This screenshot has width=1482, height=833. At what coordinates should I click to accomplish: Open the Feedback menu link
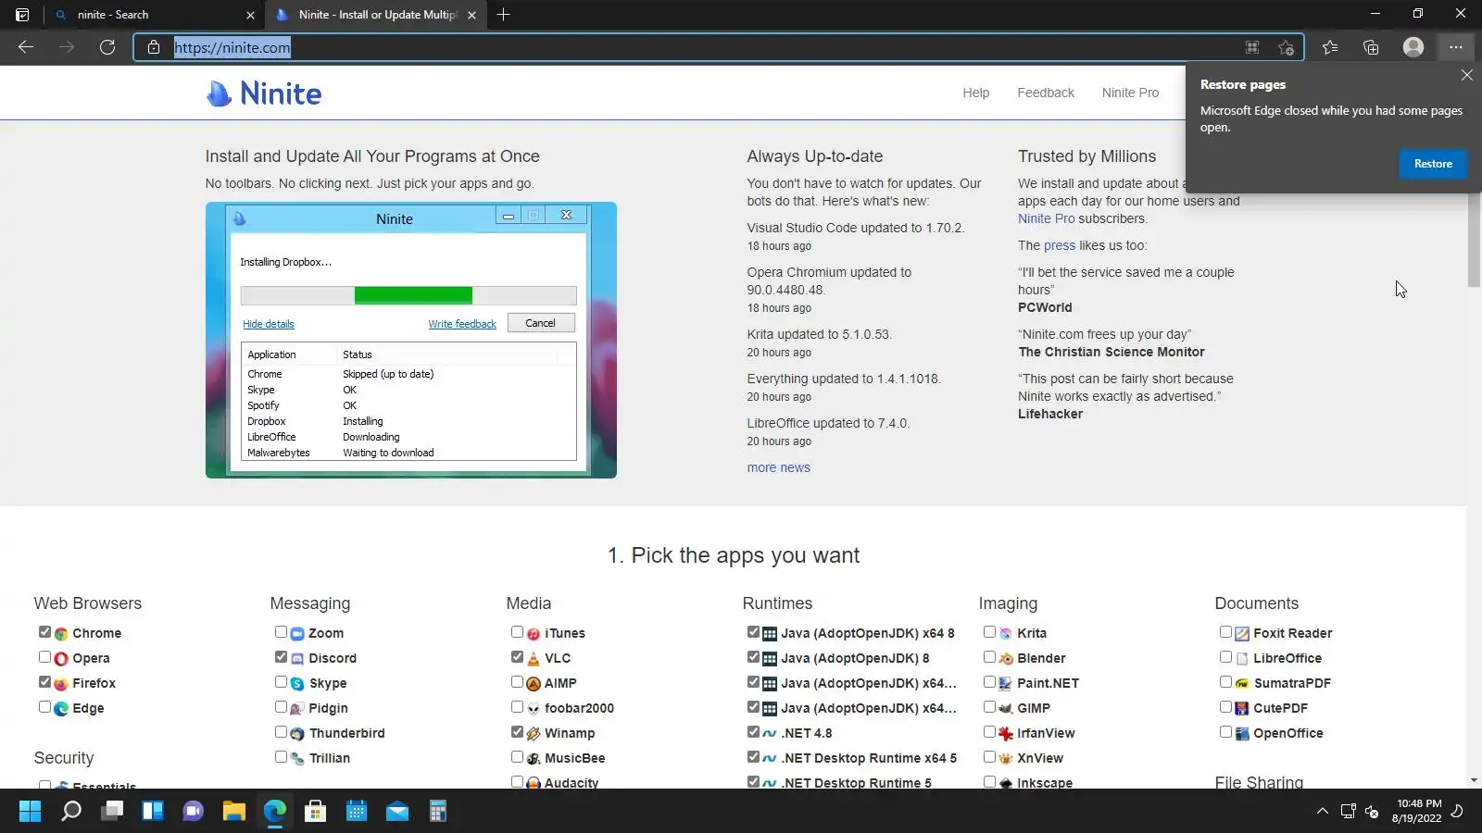click(x=1046, y=93)
